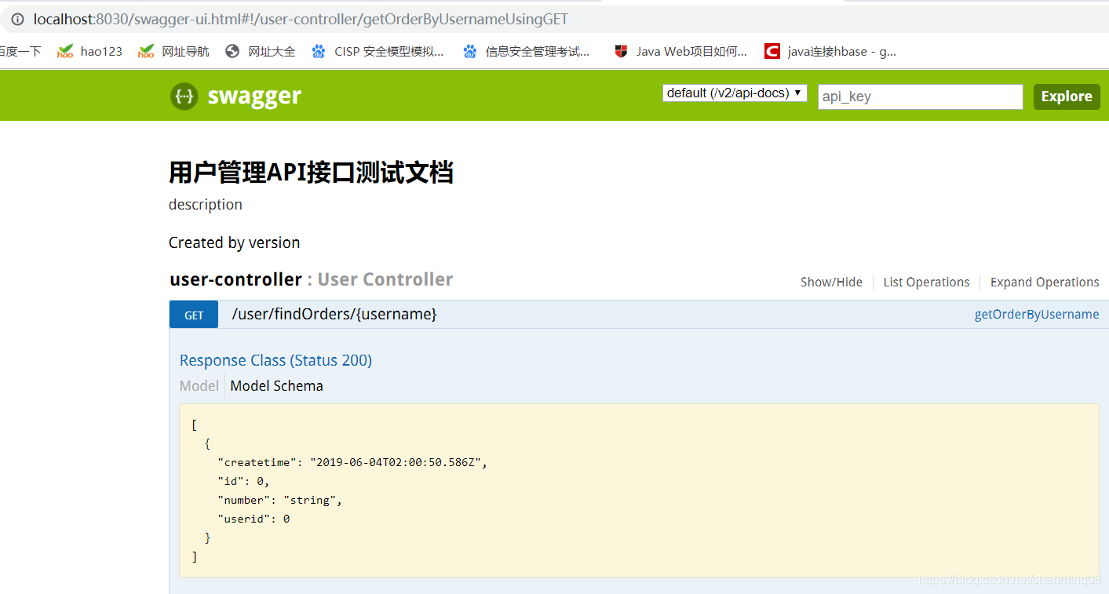The width and height of the screenshot is (1109, 594).
Task: Click the "number": "string" line
Action: coord(280,500)
